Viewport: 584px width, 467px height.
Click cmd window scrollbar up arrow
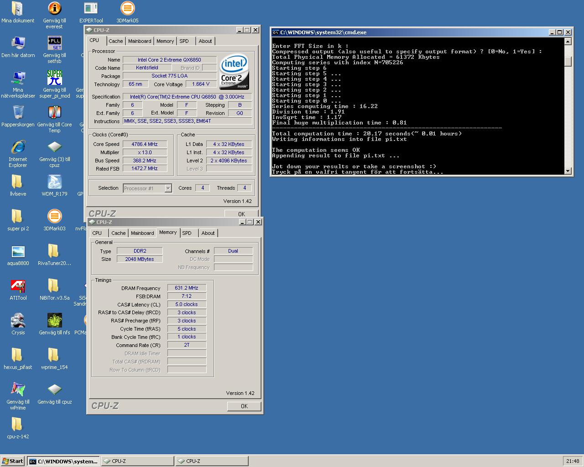(x=568, y=42)
